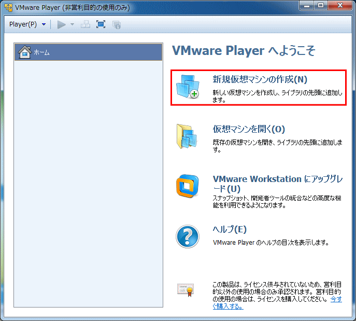Viewport: 356px width, 321px height.
Task: Click the description text 新しい仮想マシンを作成し
Action: tap(246, 93)
